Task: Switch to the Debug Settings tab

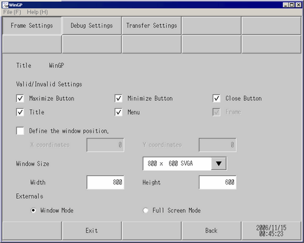Action: tap(92, 26)
